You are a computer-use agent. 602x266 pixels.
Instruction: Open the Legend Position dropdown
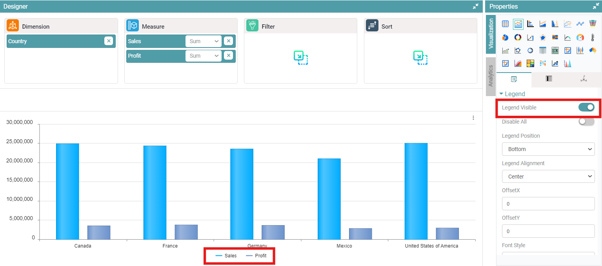click(x=548, y=149)
